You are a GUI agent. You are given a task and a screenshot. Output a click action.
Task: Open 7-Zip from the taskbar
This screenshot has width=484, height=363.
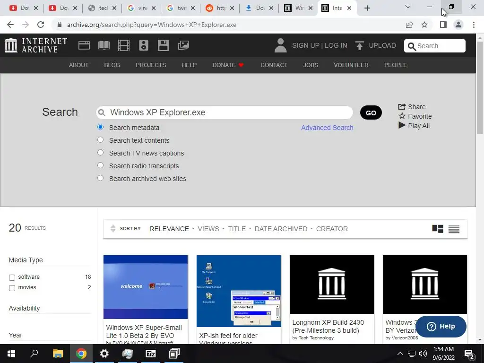click(151, 354)
